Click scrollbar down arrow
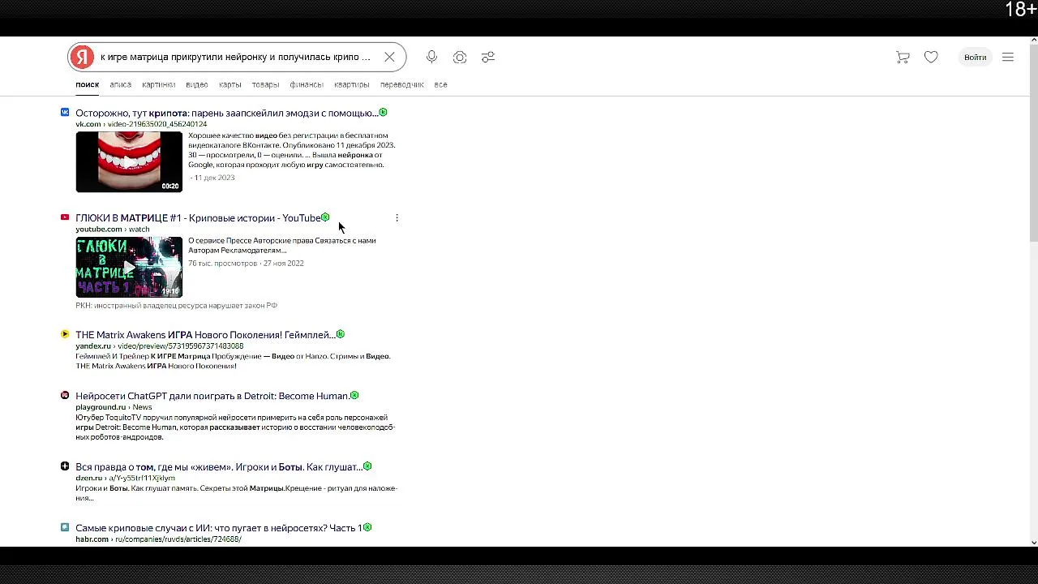Screen dimensions: 1038x584 click(1033, 542)
